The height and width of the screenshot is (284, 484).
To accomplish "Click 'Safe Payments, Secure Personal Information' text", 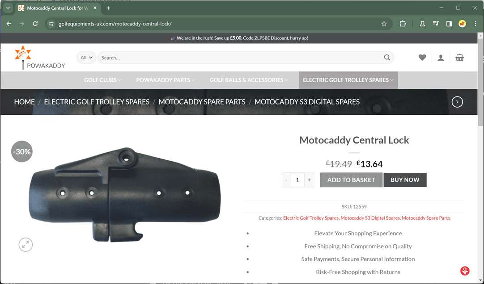I will click(358, 259).
